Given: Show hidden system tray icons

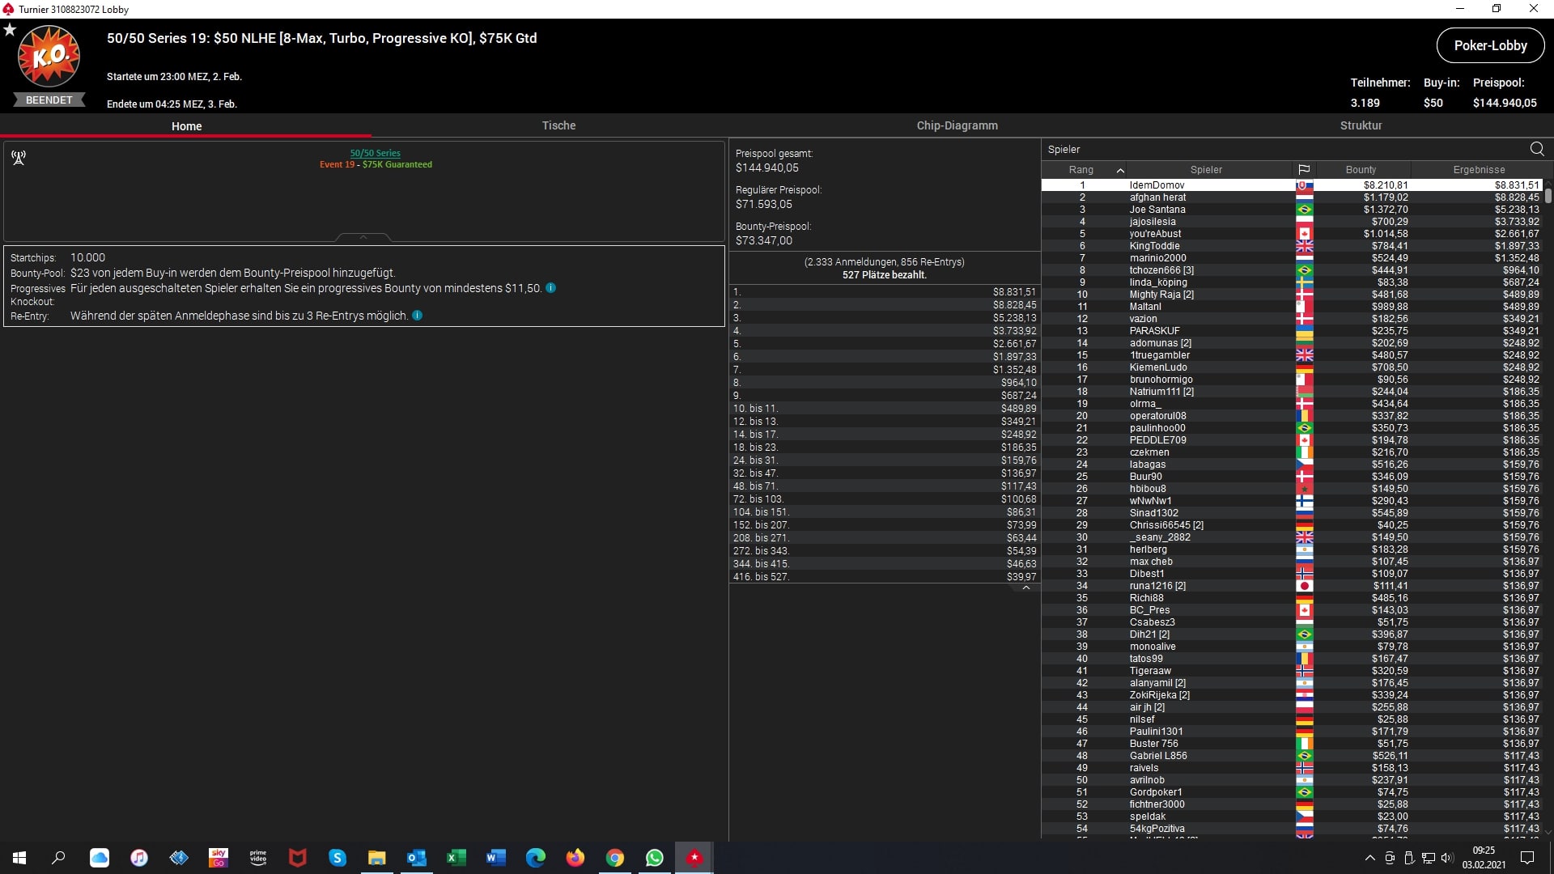Looking at the screenshot, I should pos(1369,858).
